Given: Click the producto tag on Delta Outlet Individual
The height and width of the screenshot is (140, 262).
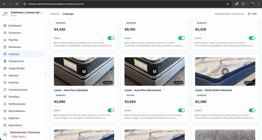Looking at the screenshot, I should coord(202,95).
